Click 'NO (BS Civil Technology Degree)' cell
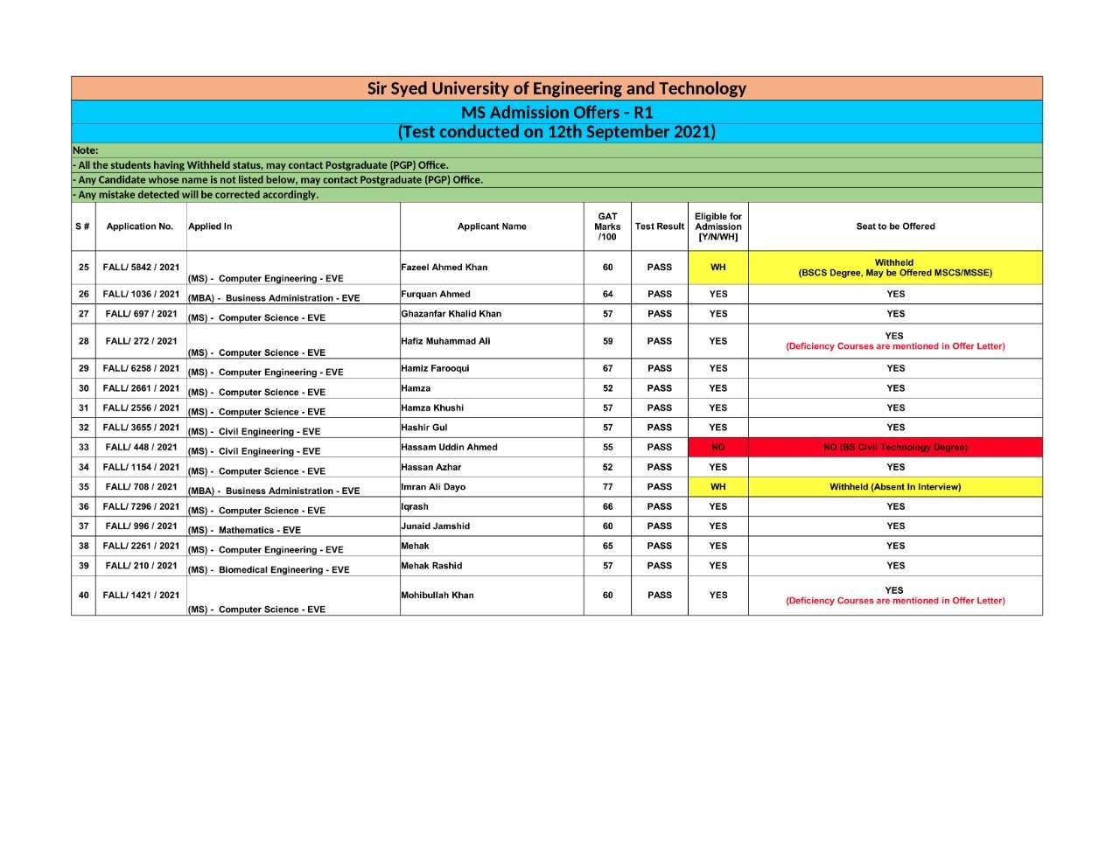This screenshot has height=864, width=1120. [895, 447]
